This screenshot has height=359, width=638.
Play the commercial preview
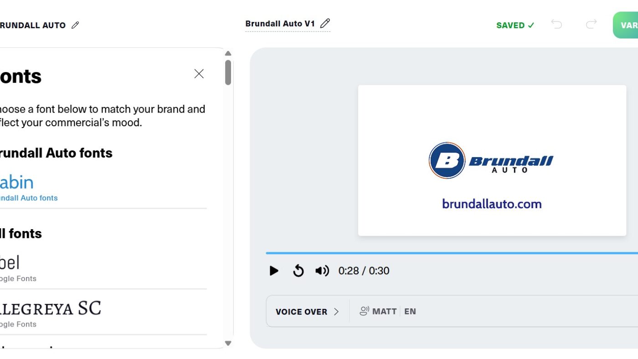coord(274,271)
